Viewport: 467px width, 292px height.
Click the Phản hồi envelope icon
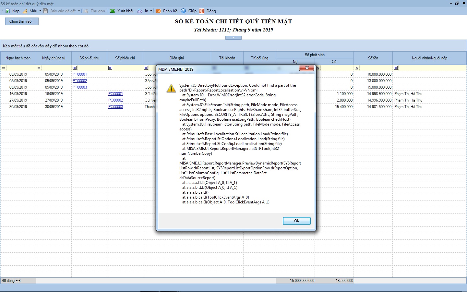tap(158, 11)
